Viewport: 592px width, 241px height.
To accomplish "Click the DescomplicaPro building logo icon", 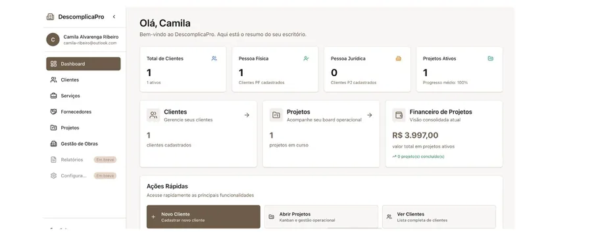I will (50, 16).
